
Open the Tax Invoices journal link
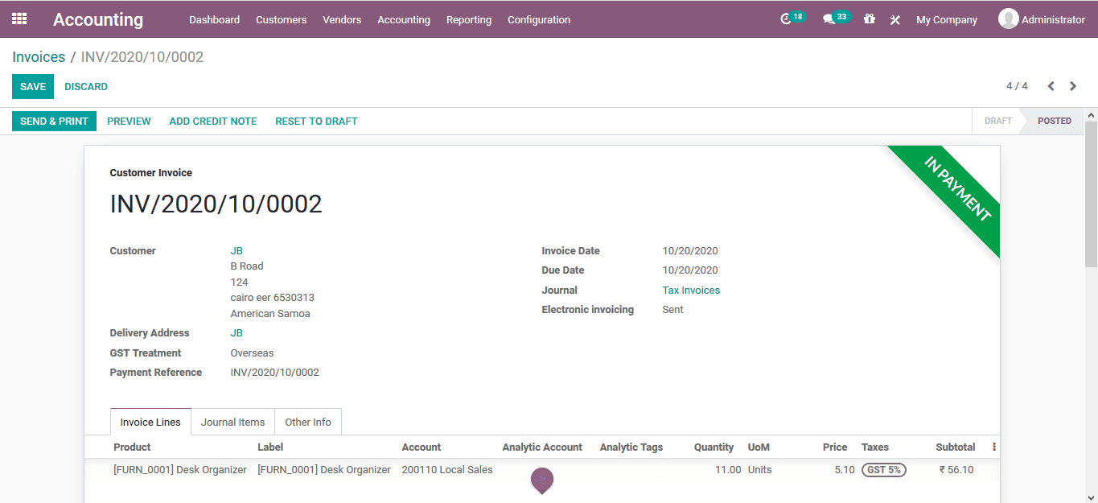(690, 289)
